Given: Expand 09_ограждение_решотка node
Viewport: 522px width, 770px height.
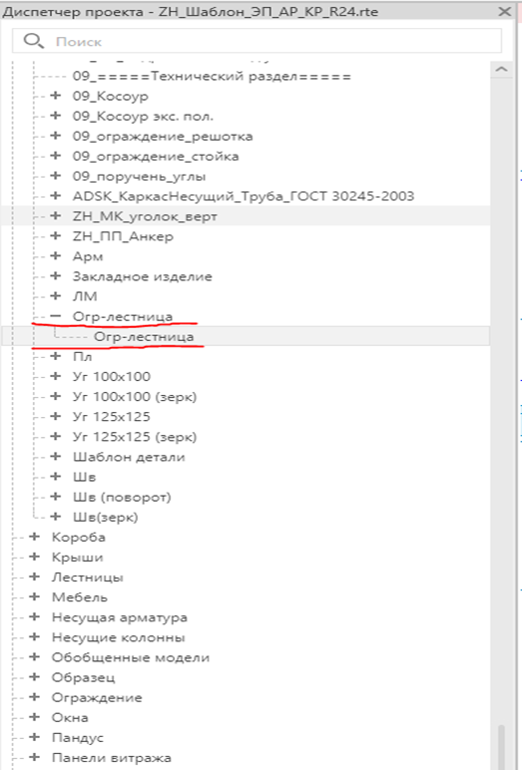Looking at the screenshot, I should 56,136.
